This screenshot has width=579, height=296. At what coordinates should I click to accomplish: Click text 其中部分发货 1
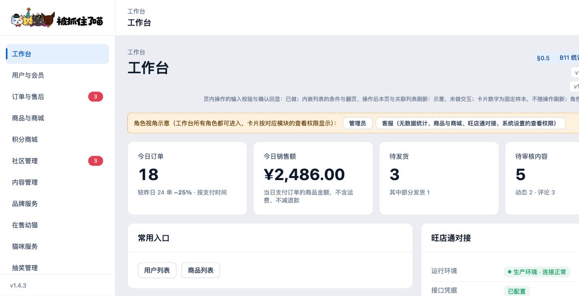click(409, 193)
